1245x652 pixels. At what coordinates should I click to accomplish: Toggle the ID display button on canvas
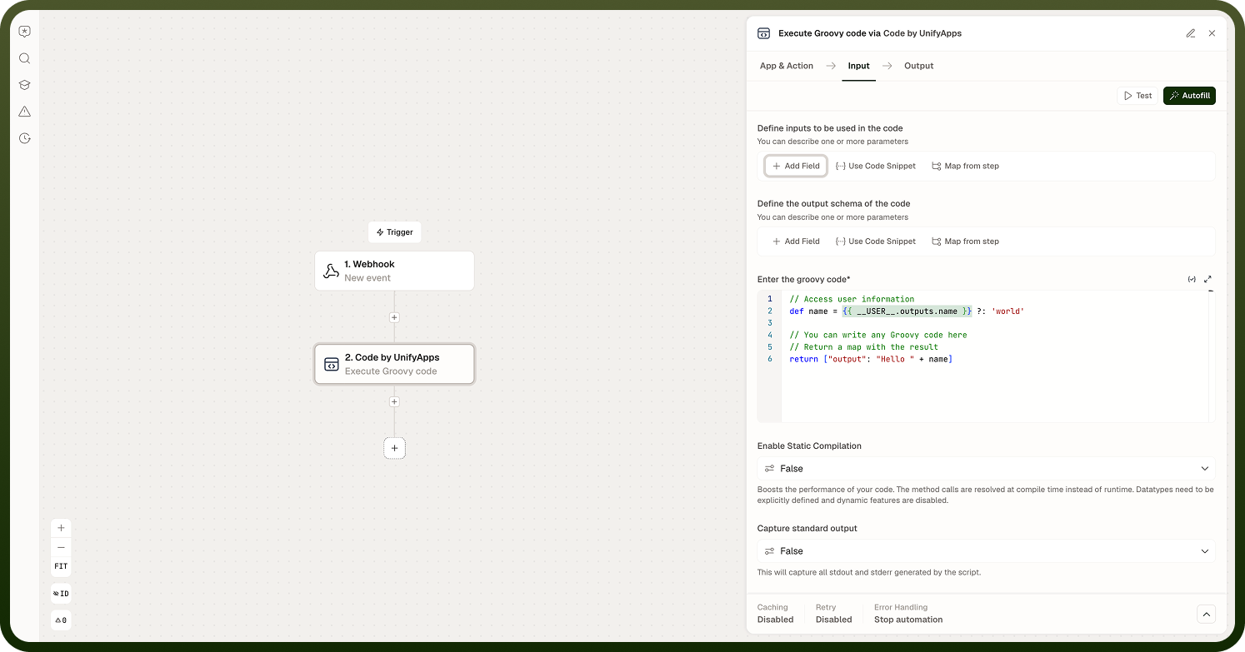tap(61, 594)
